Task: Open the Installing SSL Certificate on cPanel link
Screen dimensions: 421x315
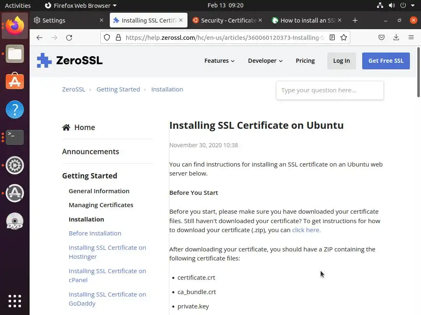Action: pos(107,275)
